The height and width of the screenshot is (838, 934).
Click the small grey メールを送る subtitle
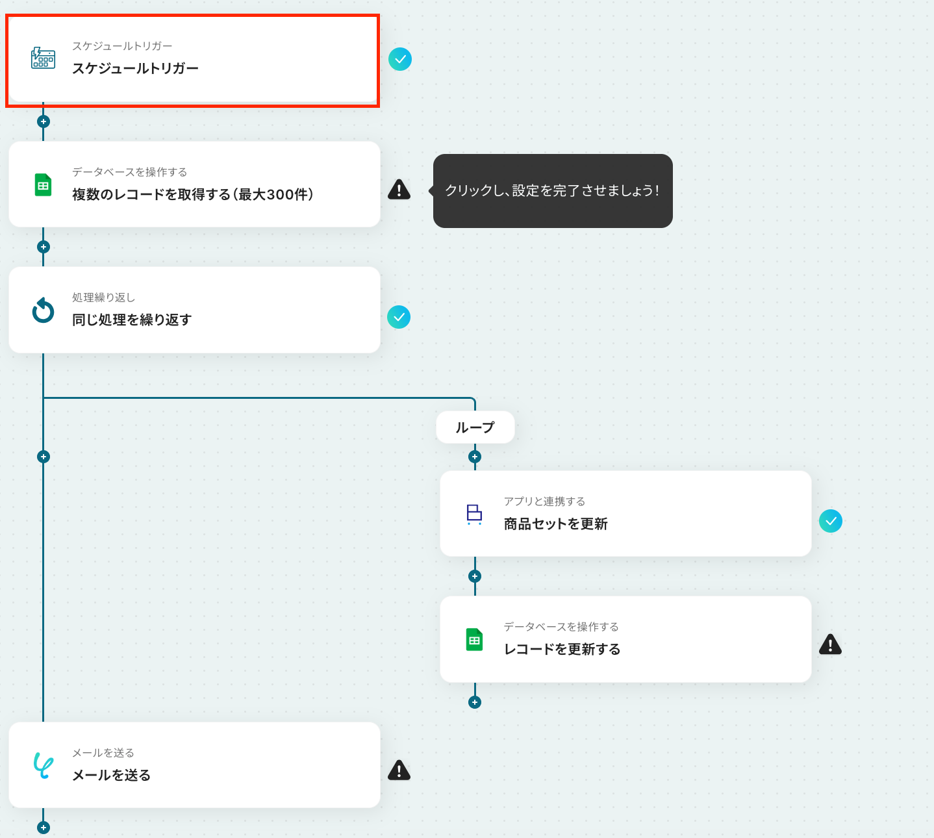tap(103, 753)
